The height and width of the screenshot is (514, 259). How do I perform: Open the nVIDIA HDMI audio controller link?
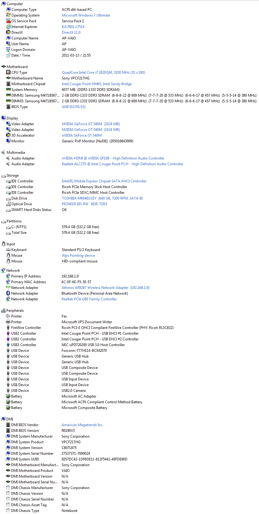pos(113,158)
